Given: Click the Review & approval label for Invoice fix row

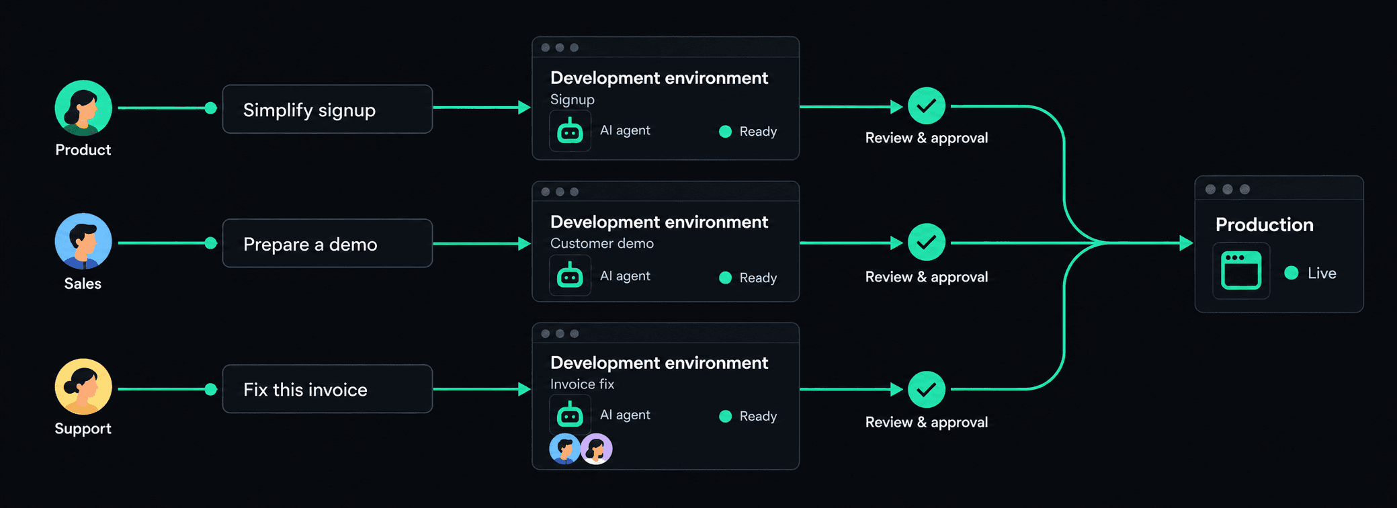Looking at the screenshot, I should coord(927,422).
